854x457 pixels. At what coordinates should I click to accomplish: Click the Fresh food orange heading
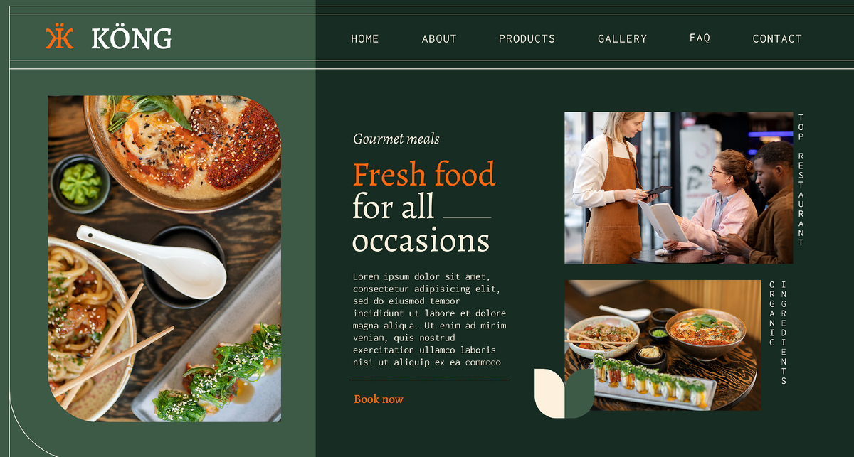coord(424,174)
